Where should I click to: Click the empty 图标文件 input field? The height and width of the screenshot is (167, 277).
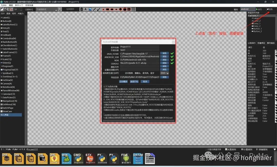[x=140, y=66]
